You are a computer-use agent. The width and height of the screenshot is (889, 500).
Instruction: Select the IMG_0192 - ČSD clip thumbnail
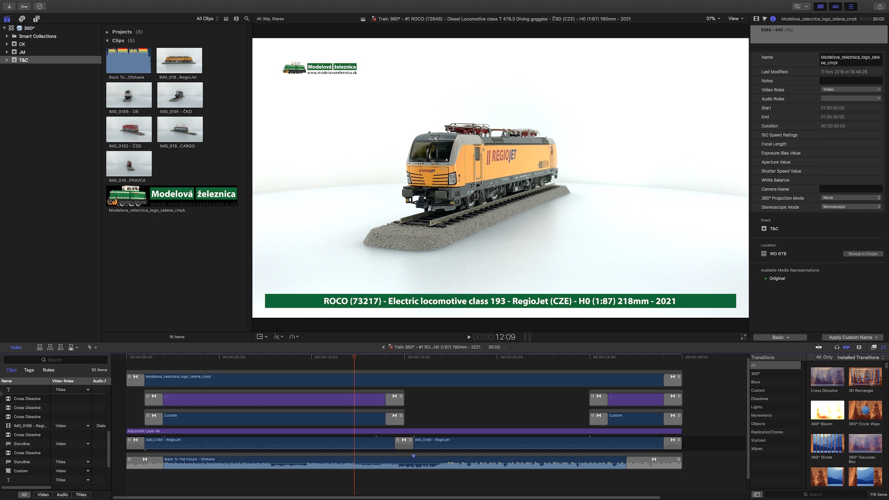tap(129, 129)
